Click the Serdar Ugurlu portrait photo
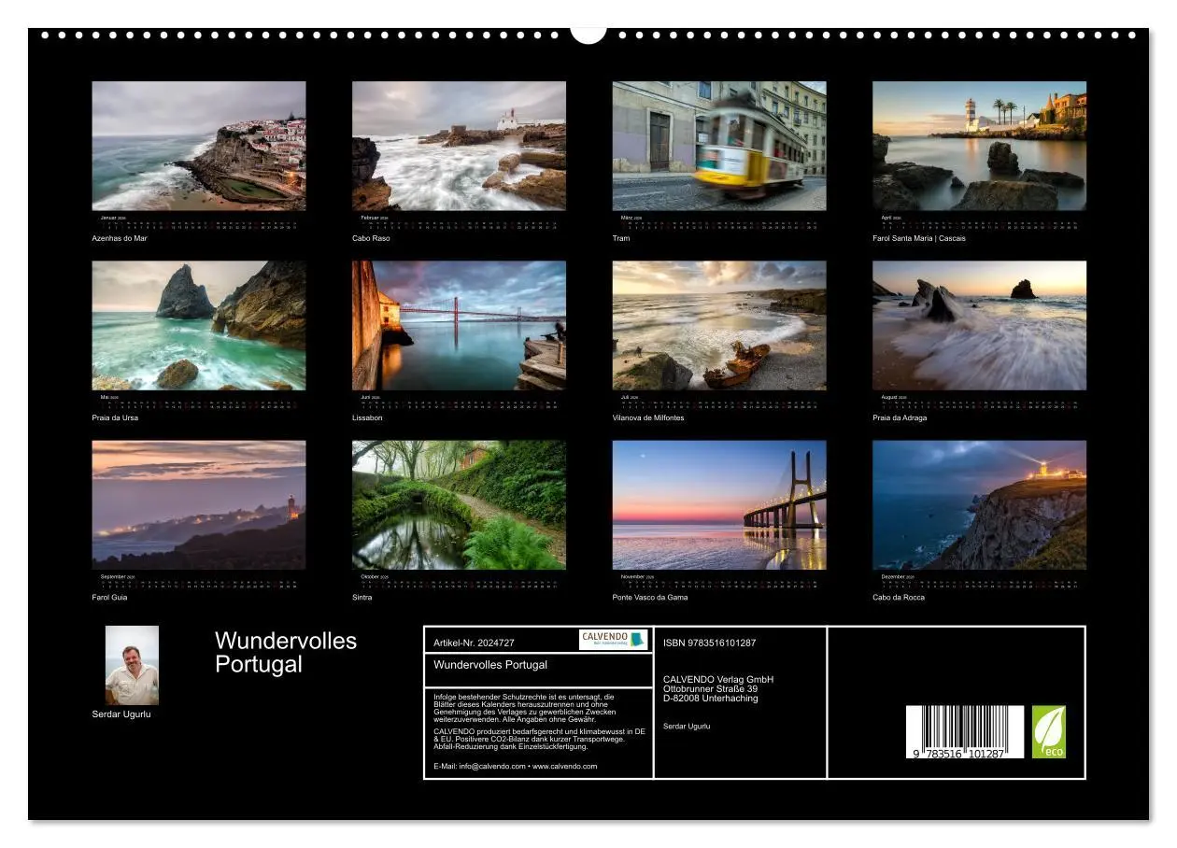The image size is (1177, 848). click(x=132, y=665)
